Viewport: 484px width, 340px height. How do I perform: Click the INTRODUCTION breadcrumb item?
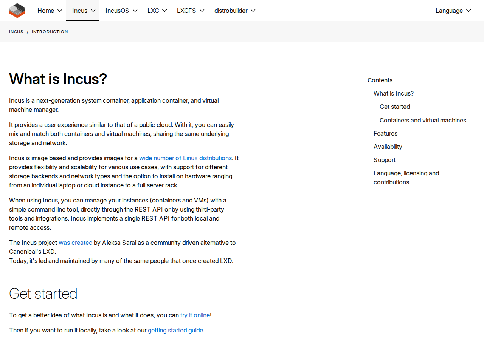[x=50, y=32]
